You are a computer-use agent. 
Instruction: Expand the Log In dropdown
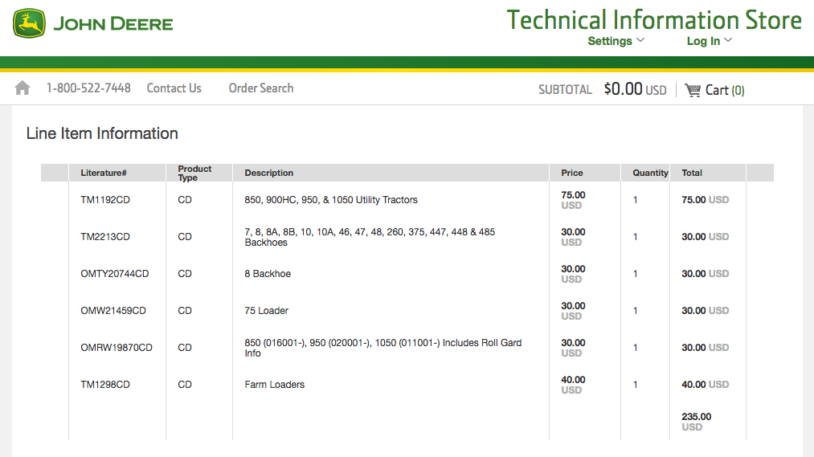709,41
